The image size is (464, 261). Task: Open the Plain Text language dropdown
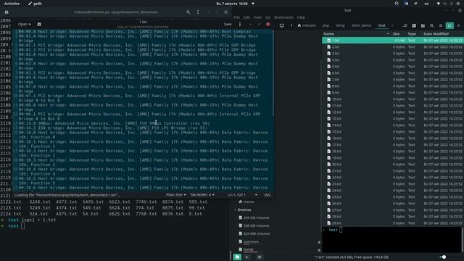click(175, 195)
